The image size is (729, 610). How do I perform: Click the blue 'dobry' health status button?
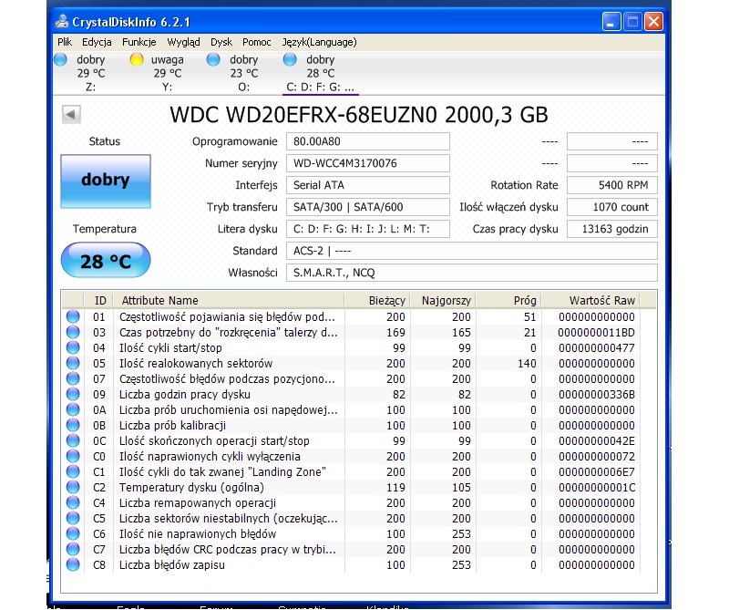[x=106, y=181]
